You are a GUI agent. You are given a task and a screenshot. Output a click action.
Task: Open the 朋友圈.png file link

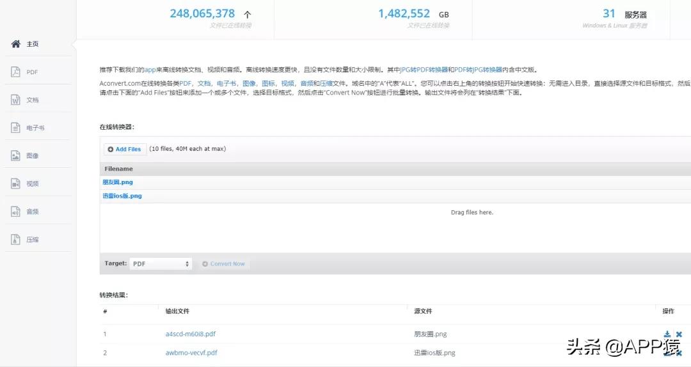118,182
